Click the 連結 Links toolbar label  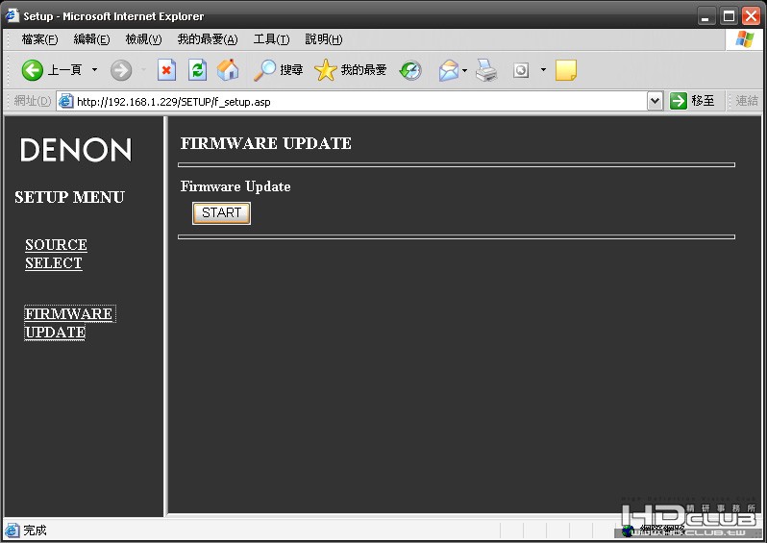coord(747,101)
